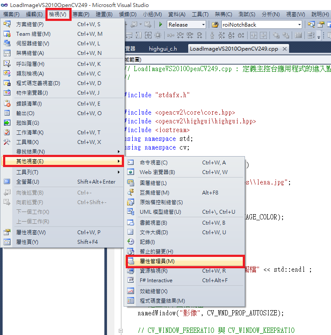Click the 書籤視窗(B) icon
Viewport: 331px width, 335px height.
click(131, 222)
